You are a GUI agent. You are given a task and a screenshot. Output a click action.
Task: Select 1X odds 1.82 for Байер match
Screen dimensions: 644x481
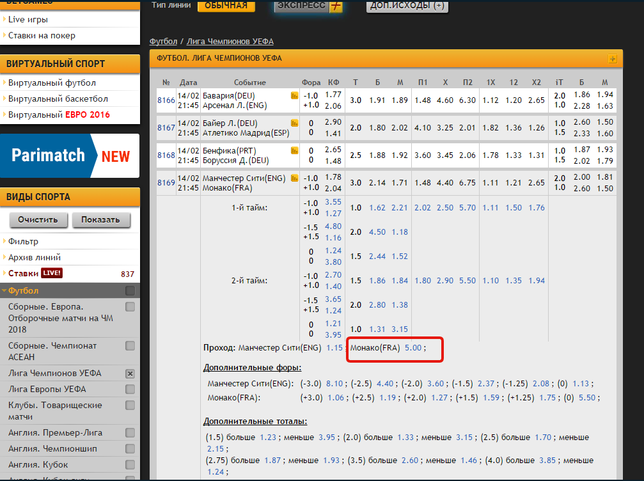491,128
